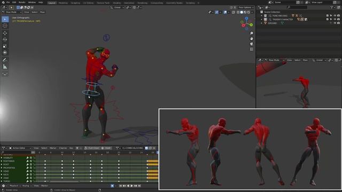Switch orthographic/perspective grid icon

point(252,49)
